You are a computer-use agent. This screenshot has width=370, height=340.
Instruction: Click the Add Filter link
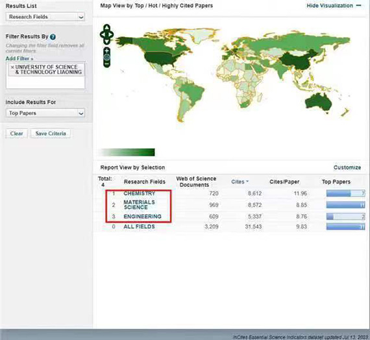click(19, 58)
